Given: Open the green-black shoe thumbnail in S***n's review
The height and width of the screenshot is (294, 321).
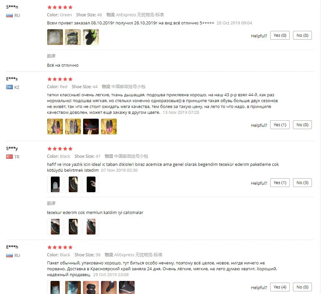Looking at the screenshot, I should click(91, 37).
